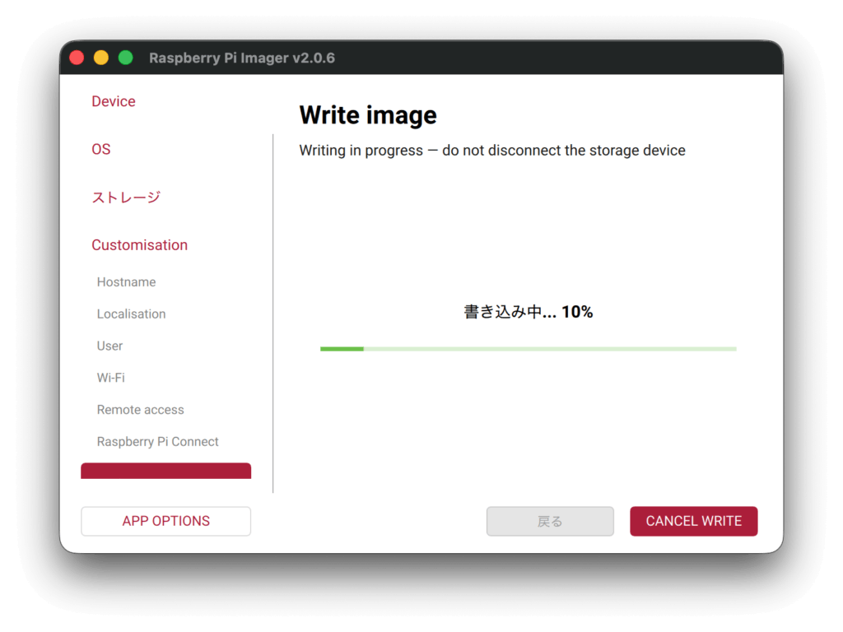
Task: Select Hostname under Customisation
Action: 126,282
